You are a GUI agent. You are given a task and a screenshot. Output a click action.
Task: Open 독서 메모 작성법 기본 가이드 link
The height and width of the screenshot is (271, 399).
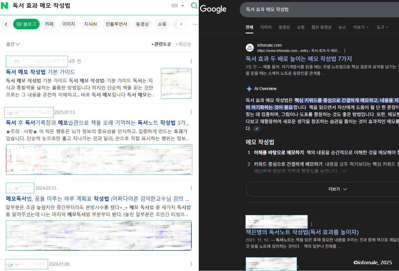tap(40, 72)
